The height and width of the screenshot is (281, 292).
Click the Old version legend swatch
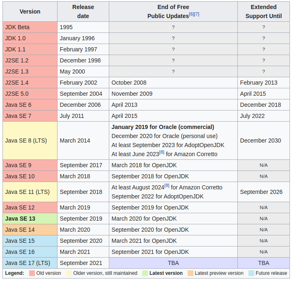pos(32,273)
